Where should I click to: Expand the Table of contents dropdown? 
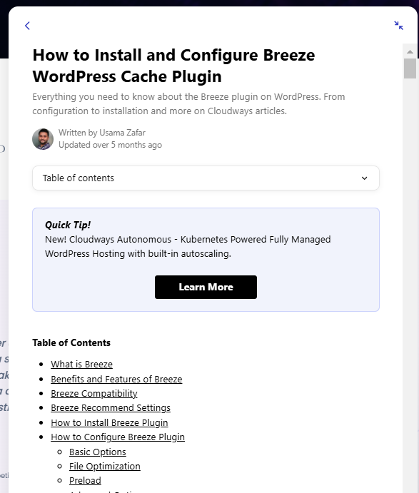pos(206,178)
